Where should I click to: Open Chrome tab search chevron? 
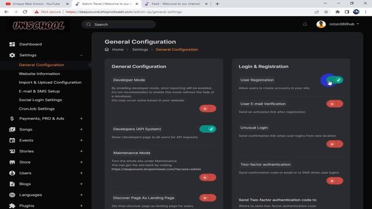(325, 3)
